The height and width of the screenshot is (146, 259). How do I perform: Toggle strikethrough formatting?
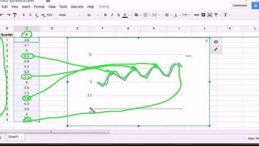(x=119, y=15)
